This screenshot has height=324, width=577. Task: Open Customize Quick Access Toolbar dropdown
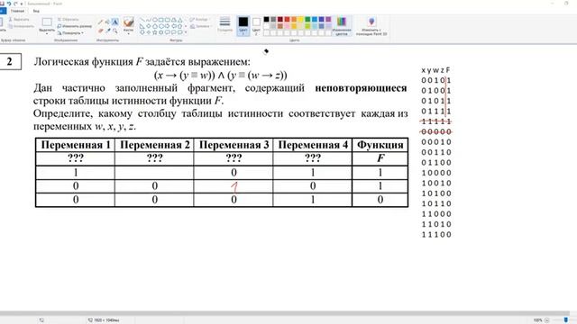[22, 4]
